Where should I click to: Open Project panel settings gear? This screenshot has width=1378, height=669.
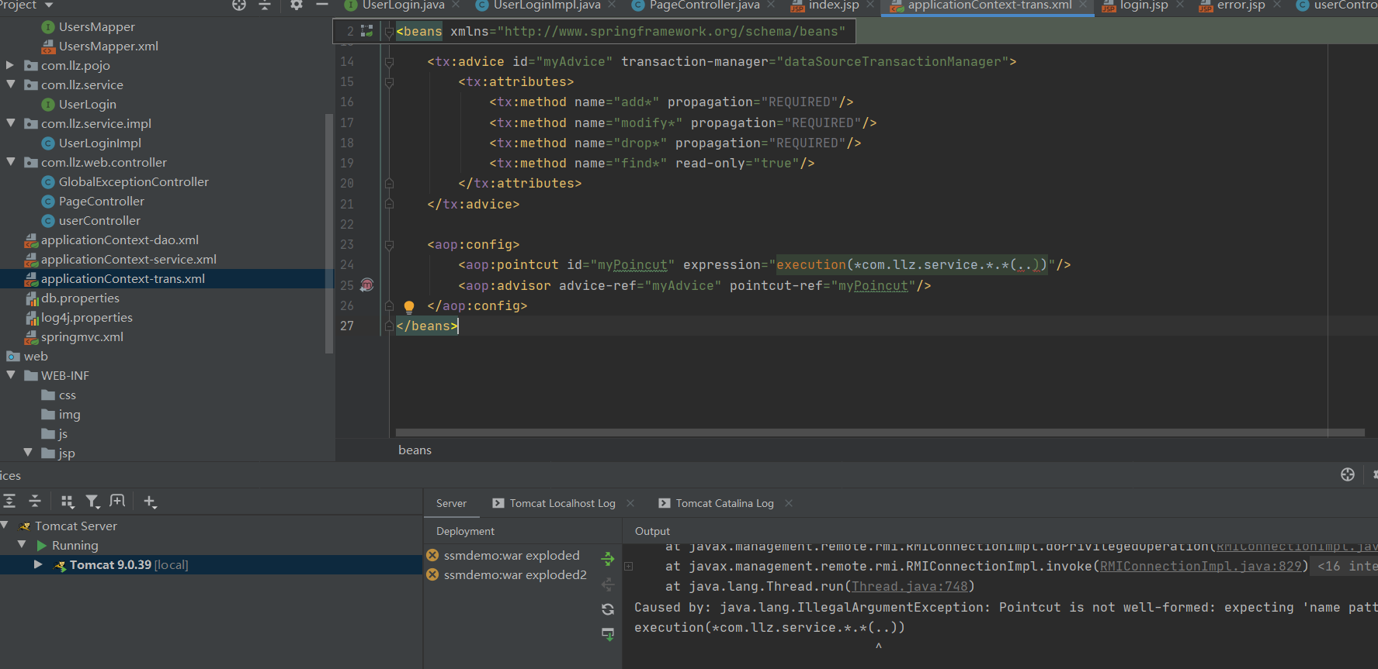296,5
